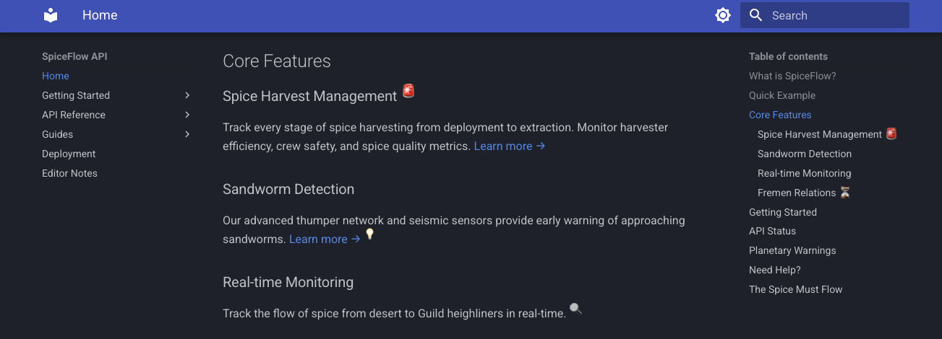942x339 pixels.
Task: Go to Quick Example section
Action: [x=782, y=95]
